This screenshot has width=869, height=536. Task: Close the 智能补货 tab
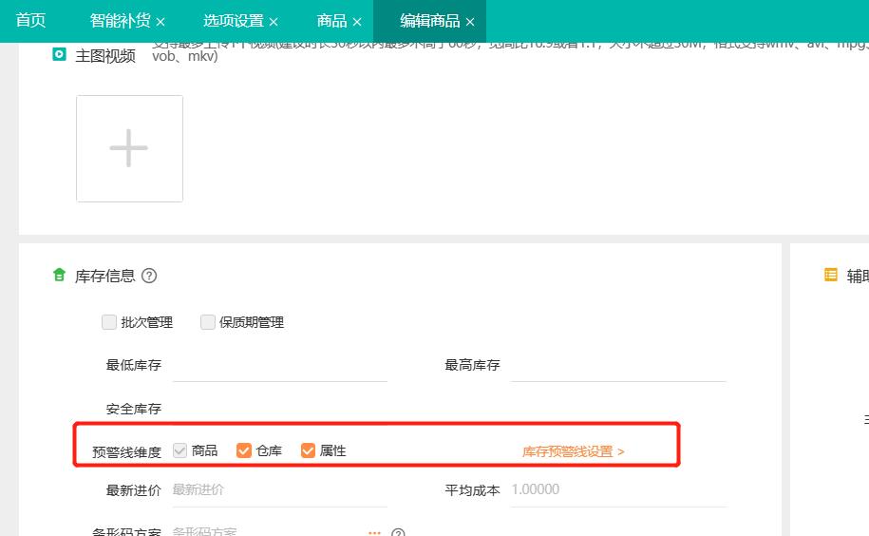[x=161, y=22]
